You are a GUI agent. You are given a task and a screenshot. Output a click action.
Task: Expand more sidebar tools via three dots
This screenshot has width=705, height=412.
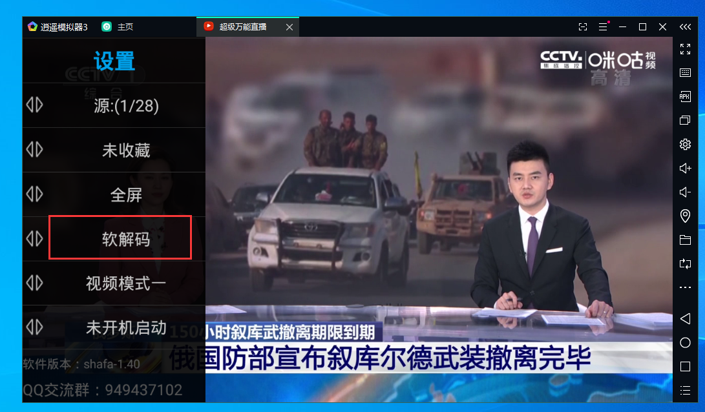click(x=685, y=287)
